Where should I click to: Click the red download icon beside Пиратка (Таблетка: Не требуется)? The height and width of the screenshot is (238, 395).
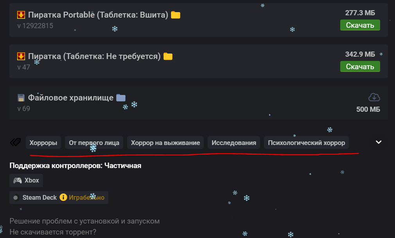pyautogui.click(x=21, y=56)
